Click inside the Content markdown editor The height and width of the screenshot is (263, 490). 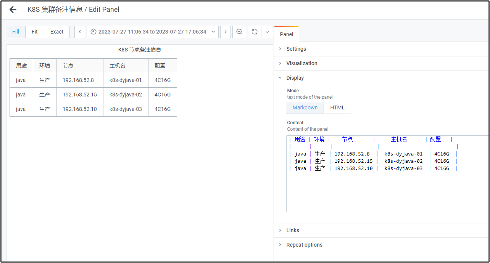pos(382,191)
